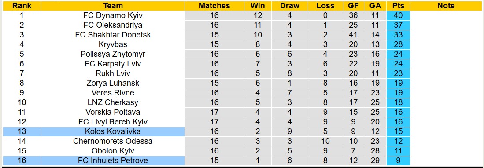Image resolution: width=484 pixels, height=168 pixels.
Task: Click the blue 9 points cell
Action: pyautogui.click(x=398, y=161)
